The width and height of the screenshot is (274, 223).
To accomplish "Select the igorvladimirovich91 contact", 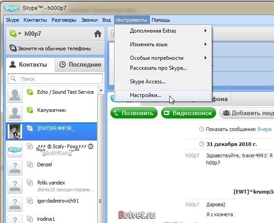I will 52,204.
